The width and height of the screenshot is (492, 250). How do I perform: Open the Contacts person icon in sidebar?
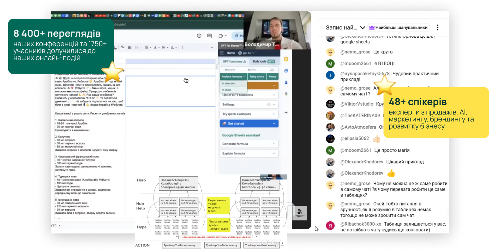(286, 82)
